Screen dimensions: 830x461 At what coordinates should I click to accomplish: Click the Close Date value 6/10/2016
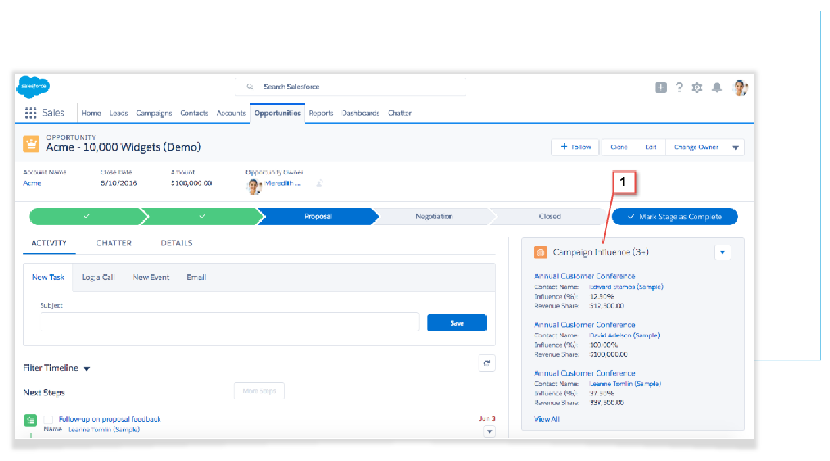click(x=119, y=183)
